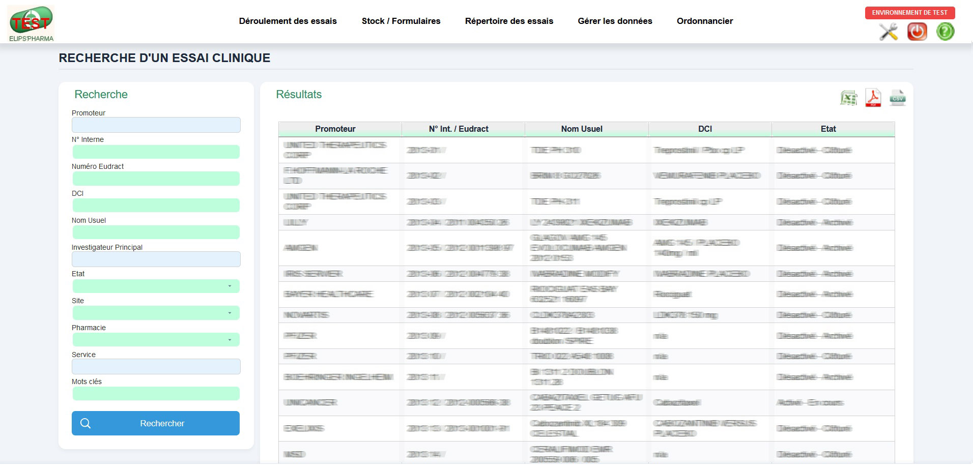Open the Répertoire des essais menu
Screen dimensions: 973x468
coord(509,21)
